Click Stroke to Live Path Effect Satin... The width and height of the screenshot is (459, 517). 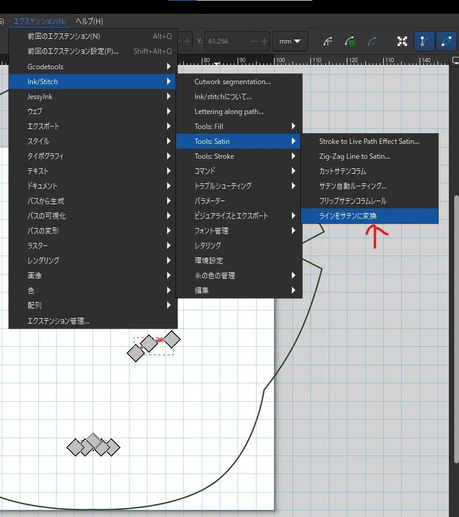pyautogui.click(x=369, y=141)
